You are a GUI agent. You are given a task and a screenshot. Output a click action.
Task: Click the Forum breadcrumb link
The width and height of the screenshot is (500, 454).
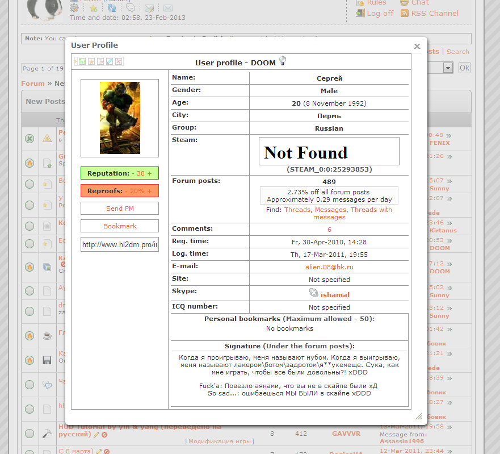point(33,84)
